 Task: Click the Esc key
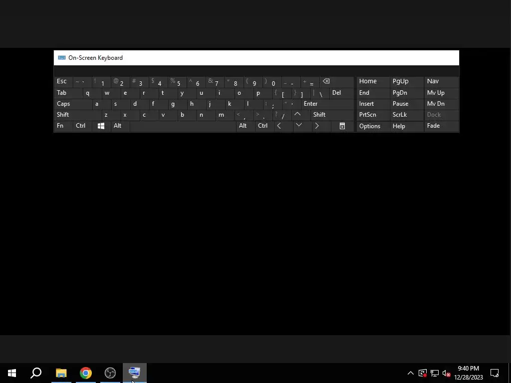(x=63, y=81)
